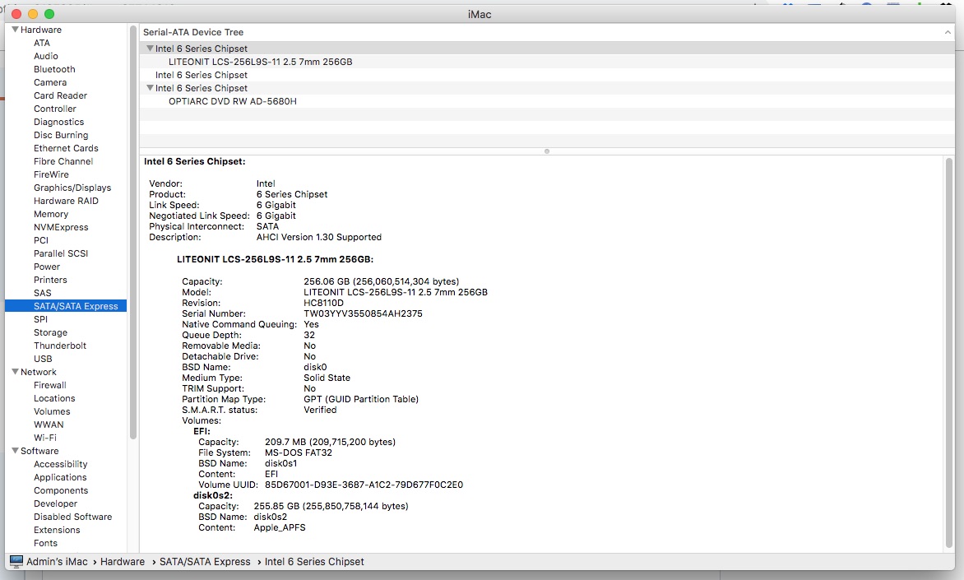Select Firewall under Network
Image resolution: width=964 pixels, height=580 pixels.
[50, 385]
